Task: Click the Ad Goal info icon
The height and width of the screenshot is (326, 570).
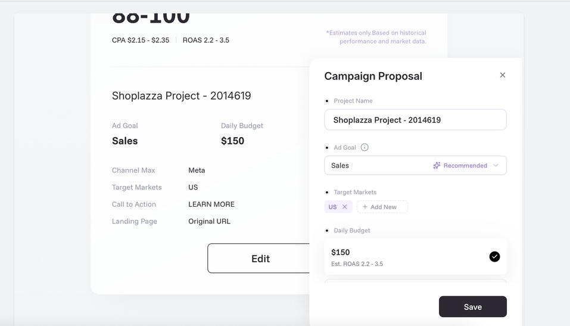Action: [x=365, y=147]
